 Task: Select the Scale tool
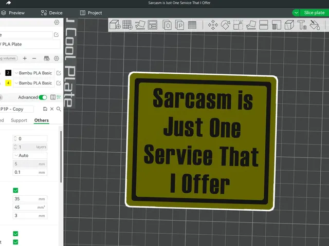(x=239, y=25)
